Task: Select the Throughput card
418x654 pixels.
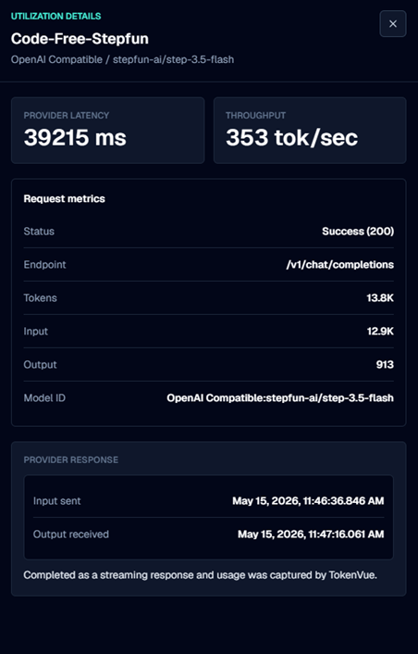Action: (310, 130)
